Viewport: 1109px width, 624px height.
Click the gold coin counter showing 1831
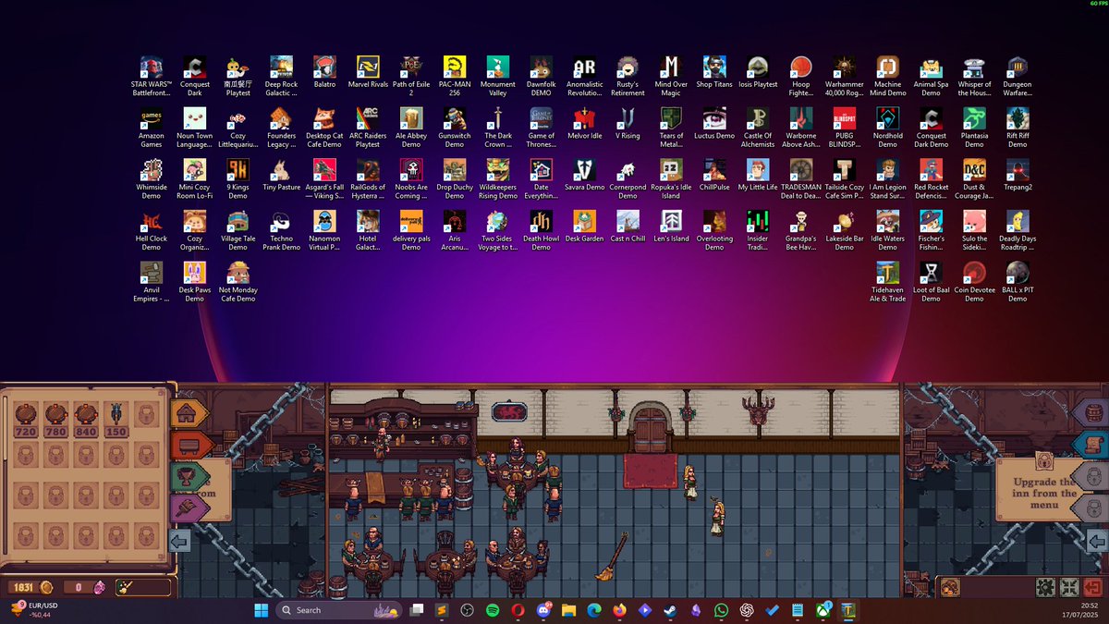point(32,587)
